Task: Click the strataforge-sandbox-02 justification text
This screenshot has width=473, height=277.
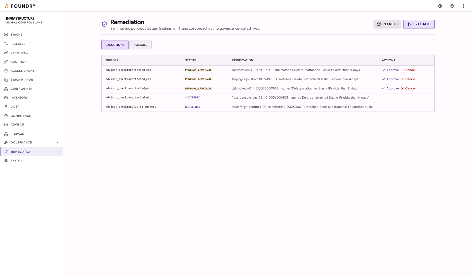Action: pos(303,107)
